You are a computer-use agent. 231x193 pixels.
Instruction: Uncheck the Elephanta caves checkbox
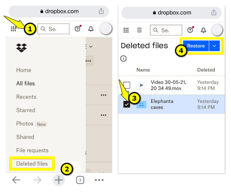(127, 104)
